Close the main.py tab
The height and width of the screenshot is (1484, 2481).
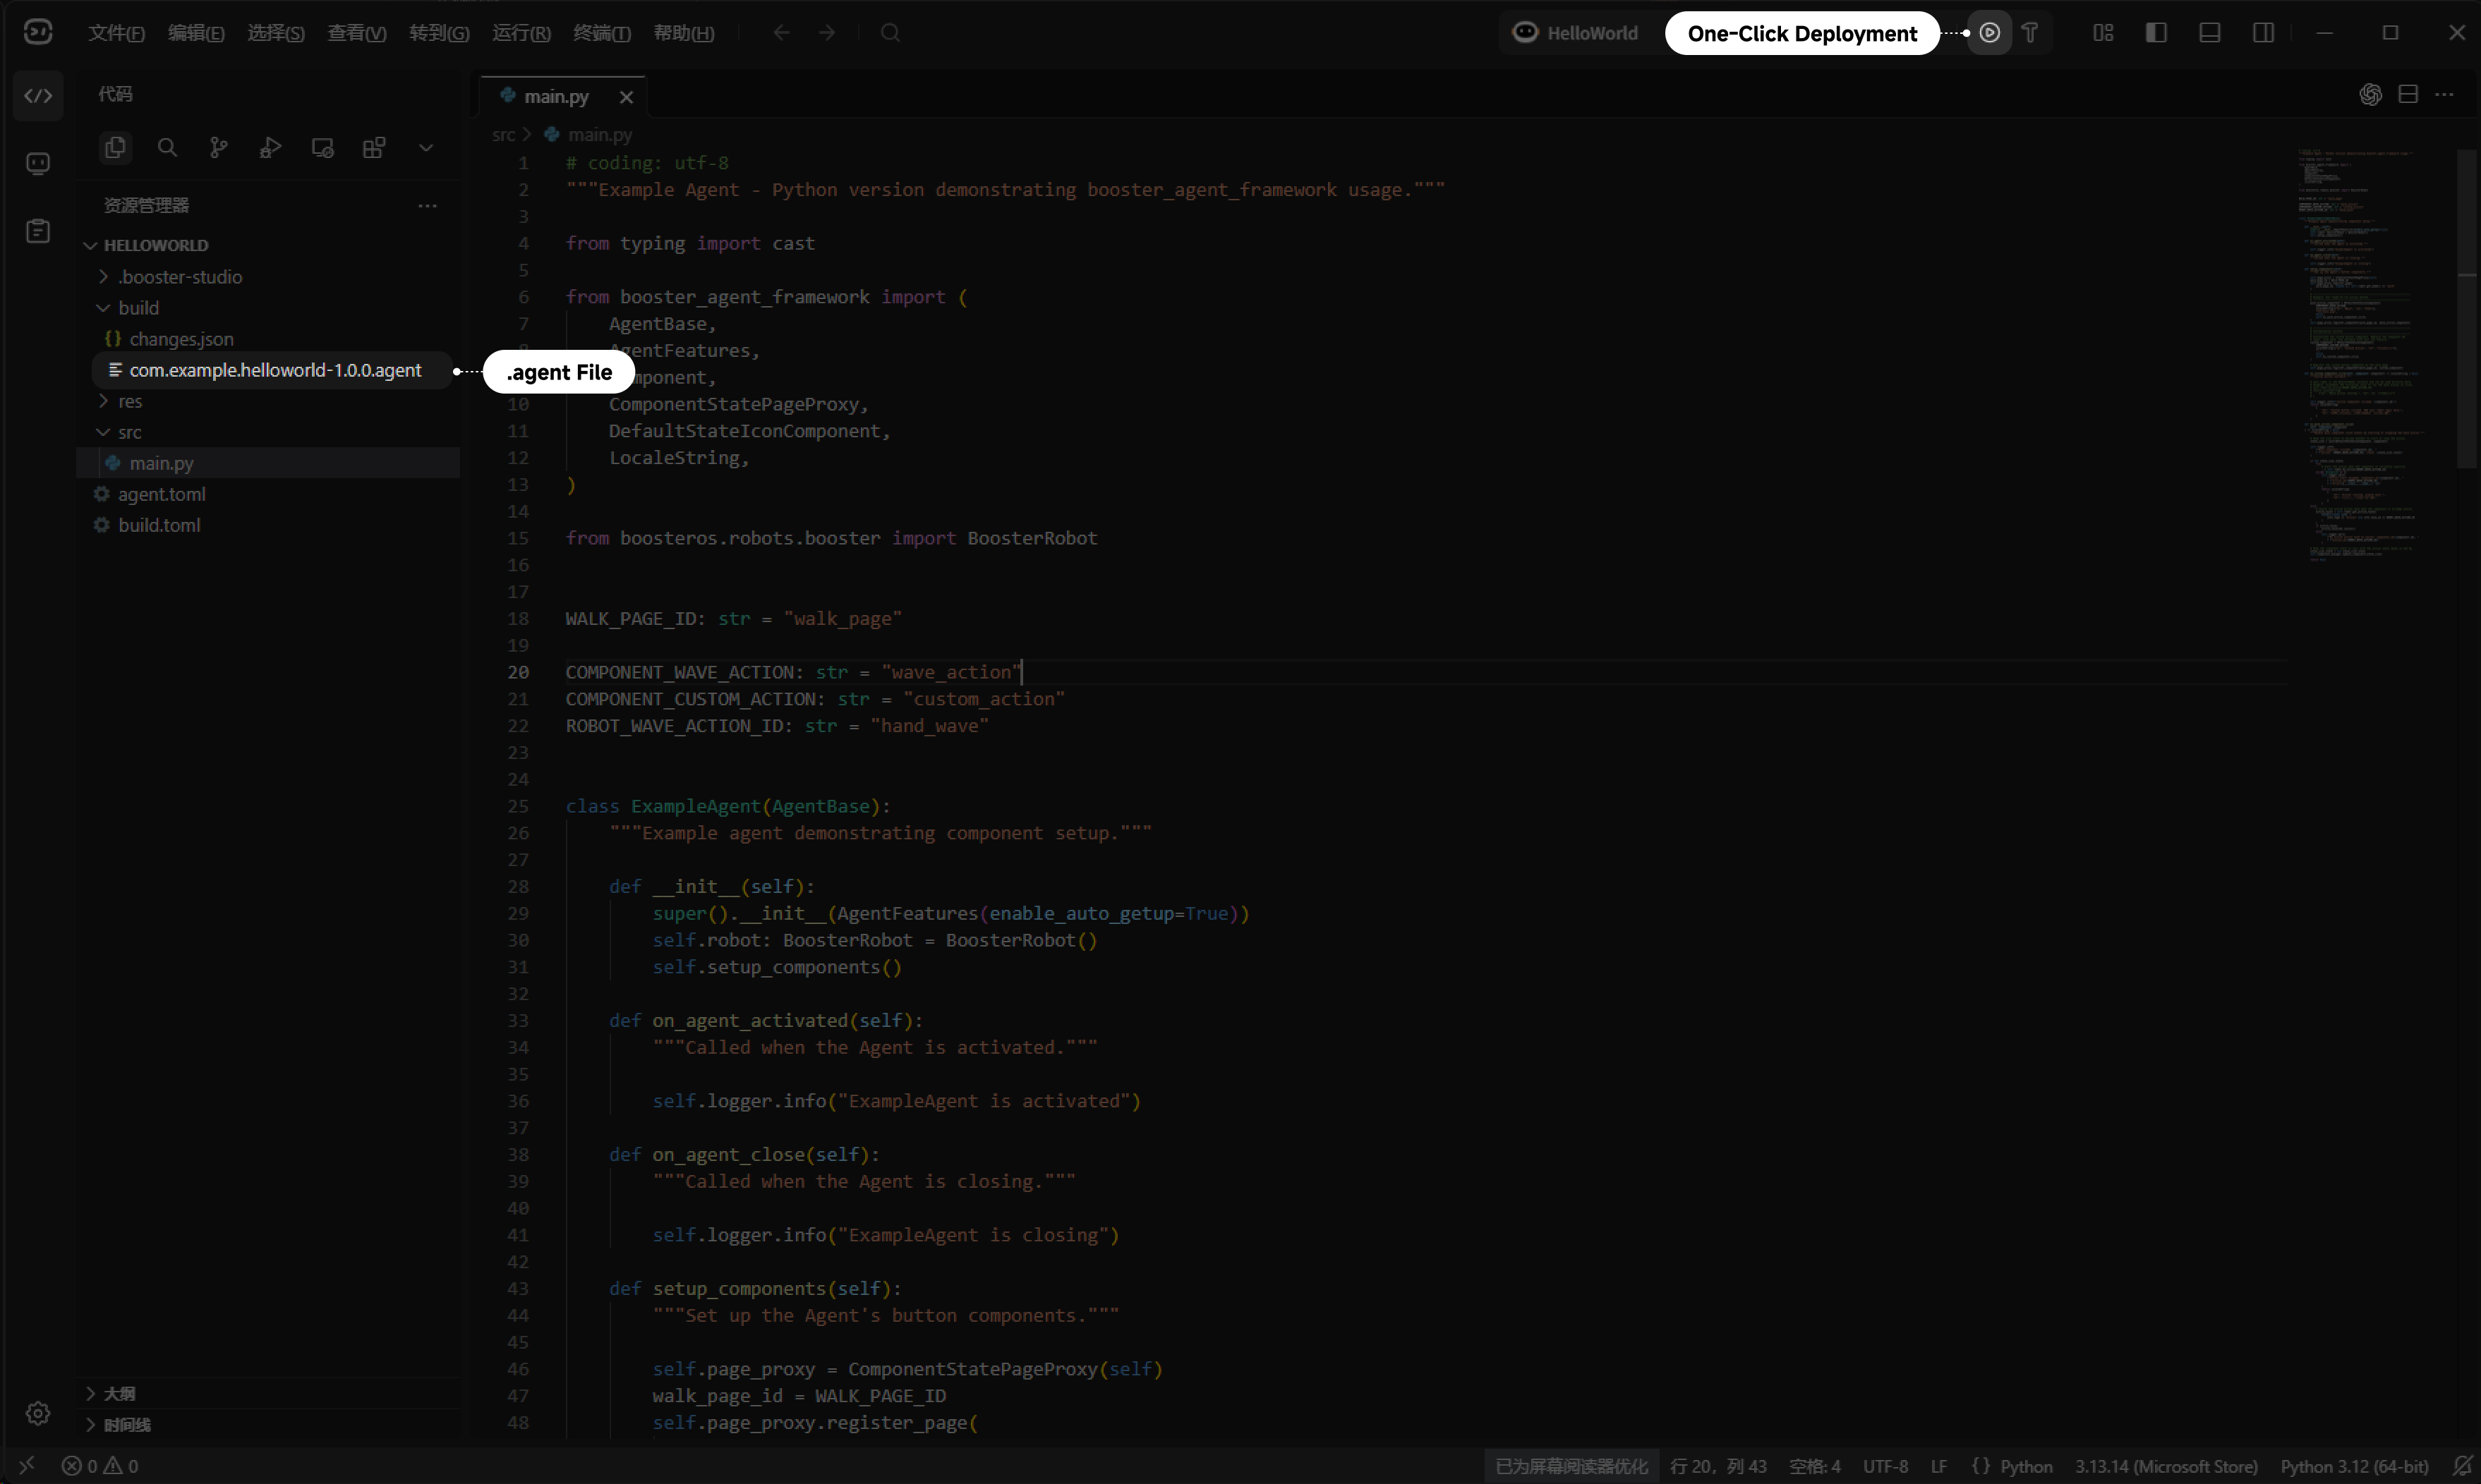[x=627, y=97]
